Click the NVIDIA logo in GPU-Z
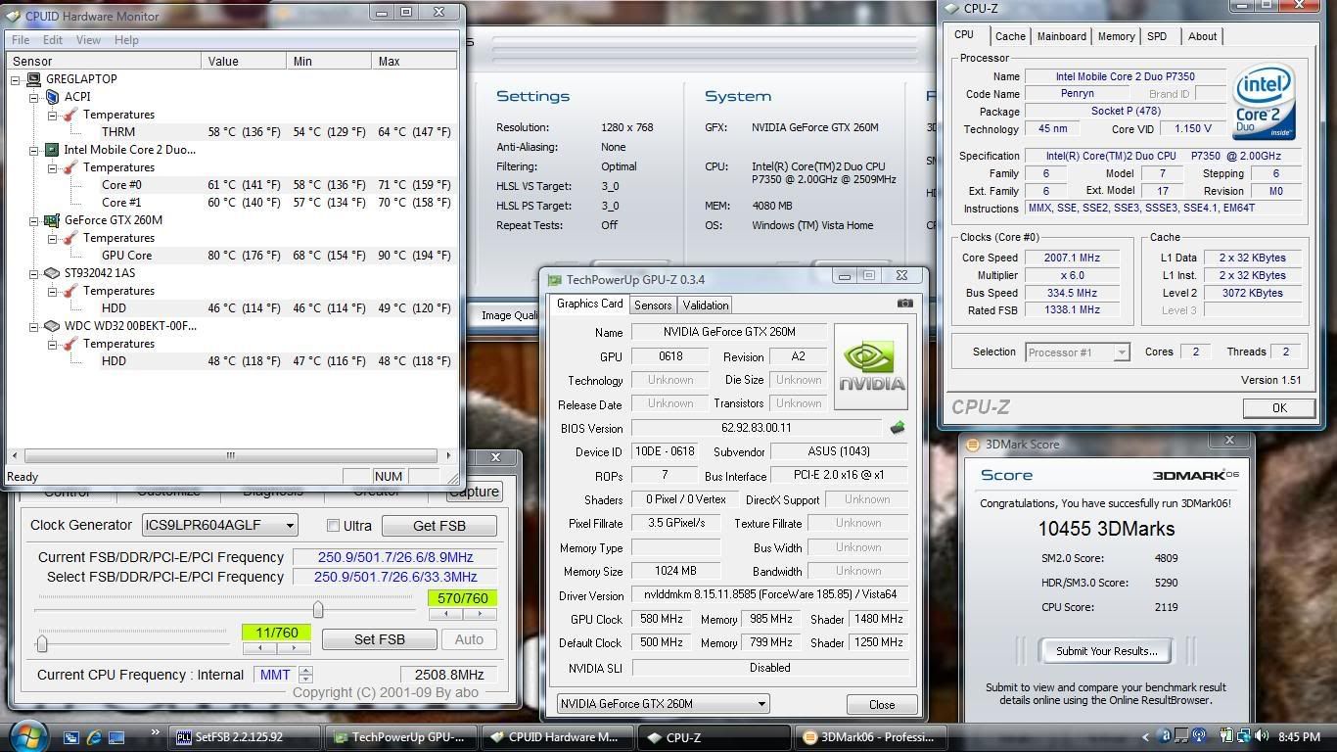This screenshot has width=1337, height=752. tap(870, 366)
